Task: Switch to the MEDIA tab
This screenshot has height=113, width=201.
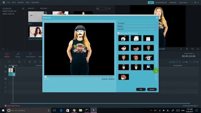Action: tap(7, 55)
